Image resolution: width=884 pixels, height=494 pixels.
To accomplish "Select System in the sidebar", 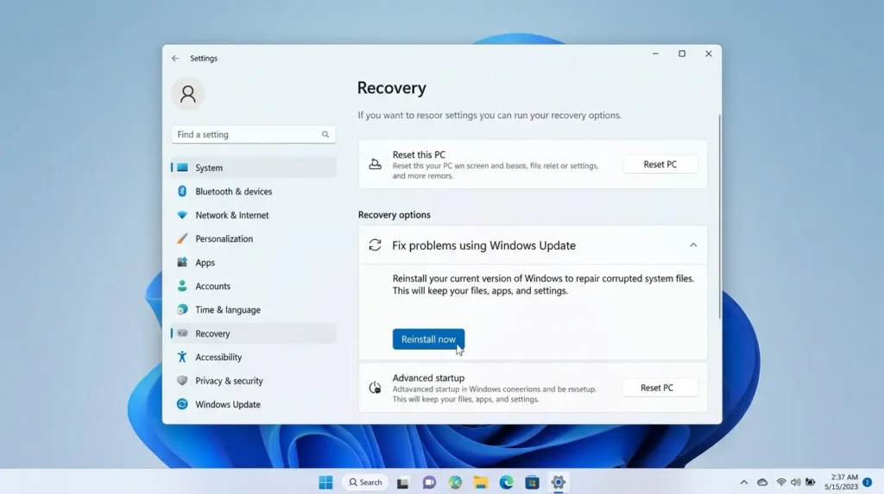I will 254,168.
